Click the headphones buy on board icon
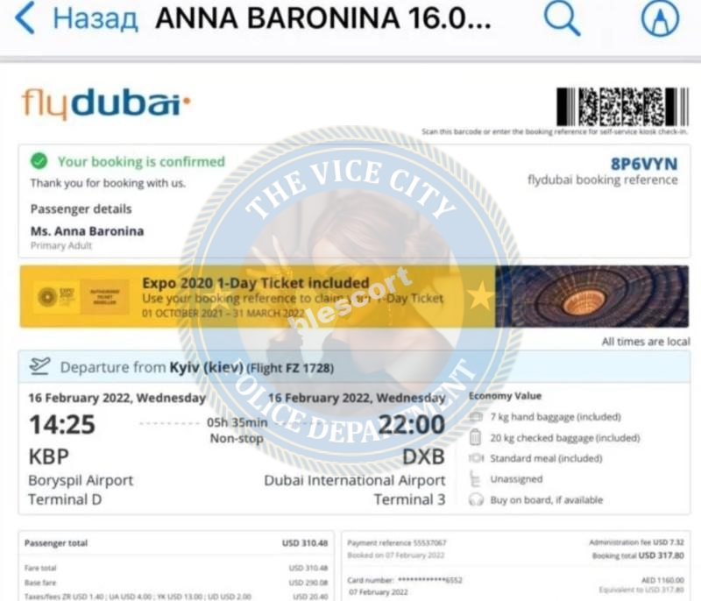Image resolution: width=701 pixels, height=601 pixels. (x=476, y=499)
